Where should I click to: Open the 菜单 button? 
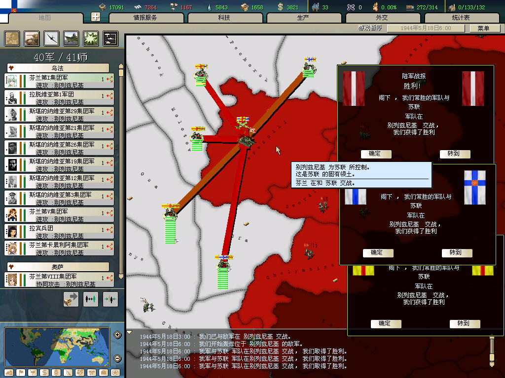click(x=484, y=28)
